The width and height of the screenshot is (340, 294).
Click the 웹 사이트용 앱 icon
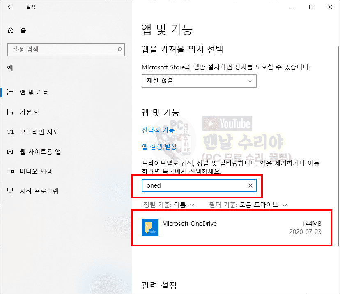tap(10, 152)
